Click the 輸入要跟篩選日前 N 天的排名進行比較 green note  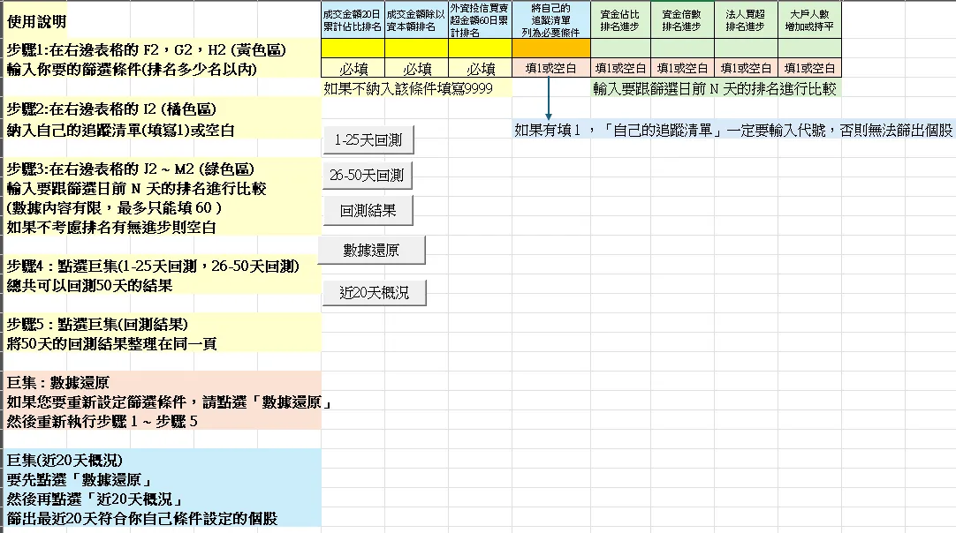click(715, 88)
